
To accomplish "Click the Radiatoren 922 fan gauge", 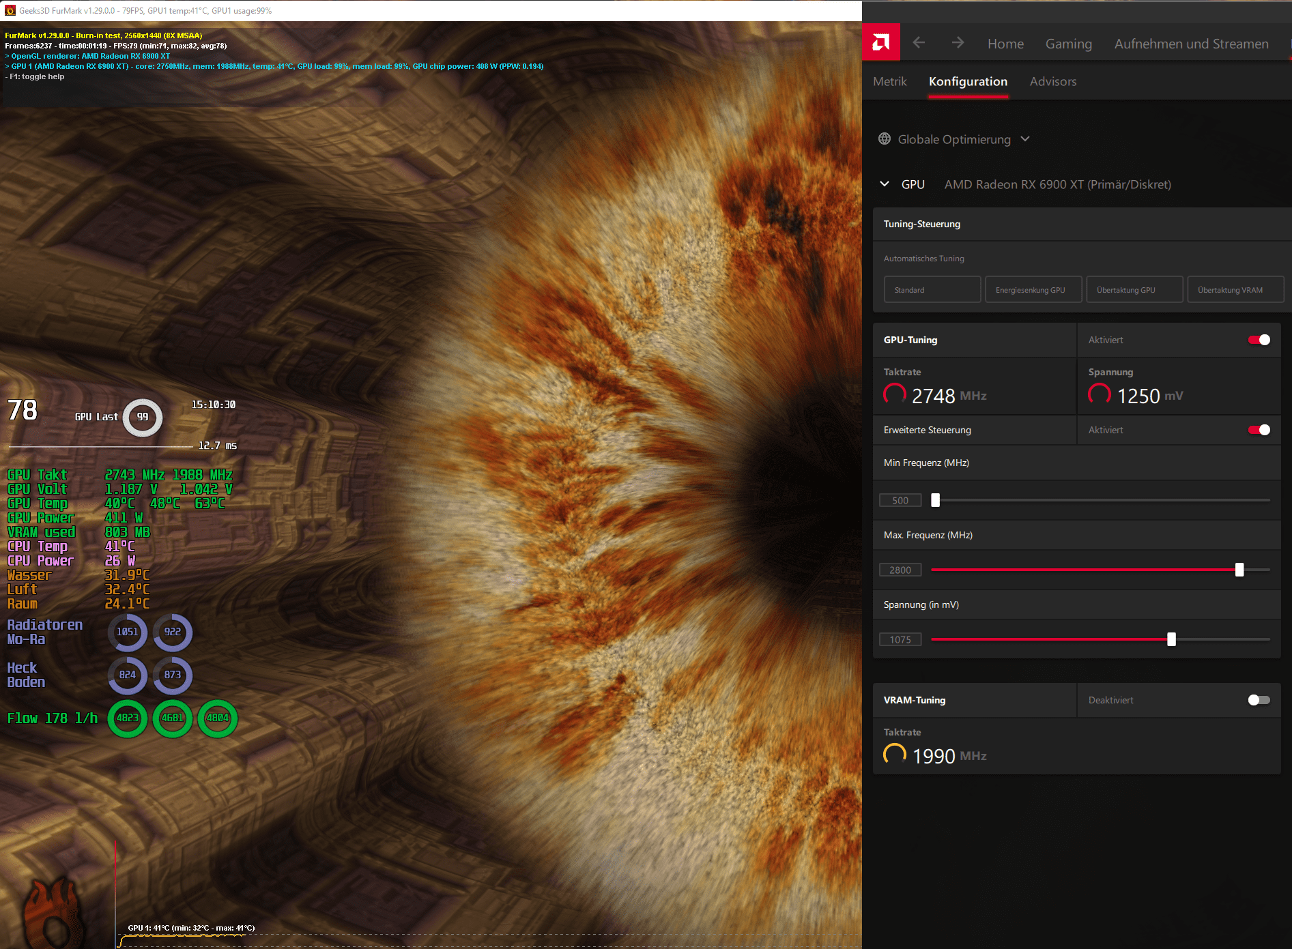I will (173, 632).
